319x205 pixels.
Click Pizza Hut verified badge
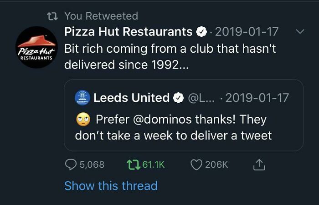click(x=201, y=32)
